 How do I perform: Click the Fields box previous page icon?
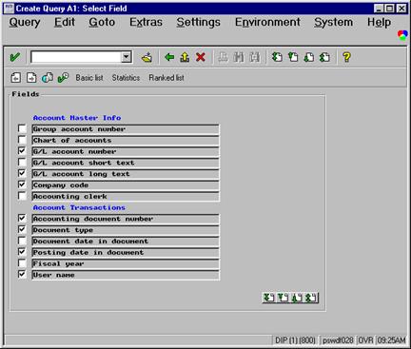tap(283, 298)
